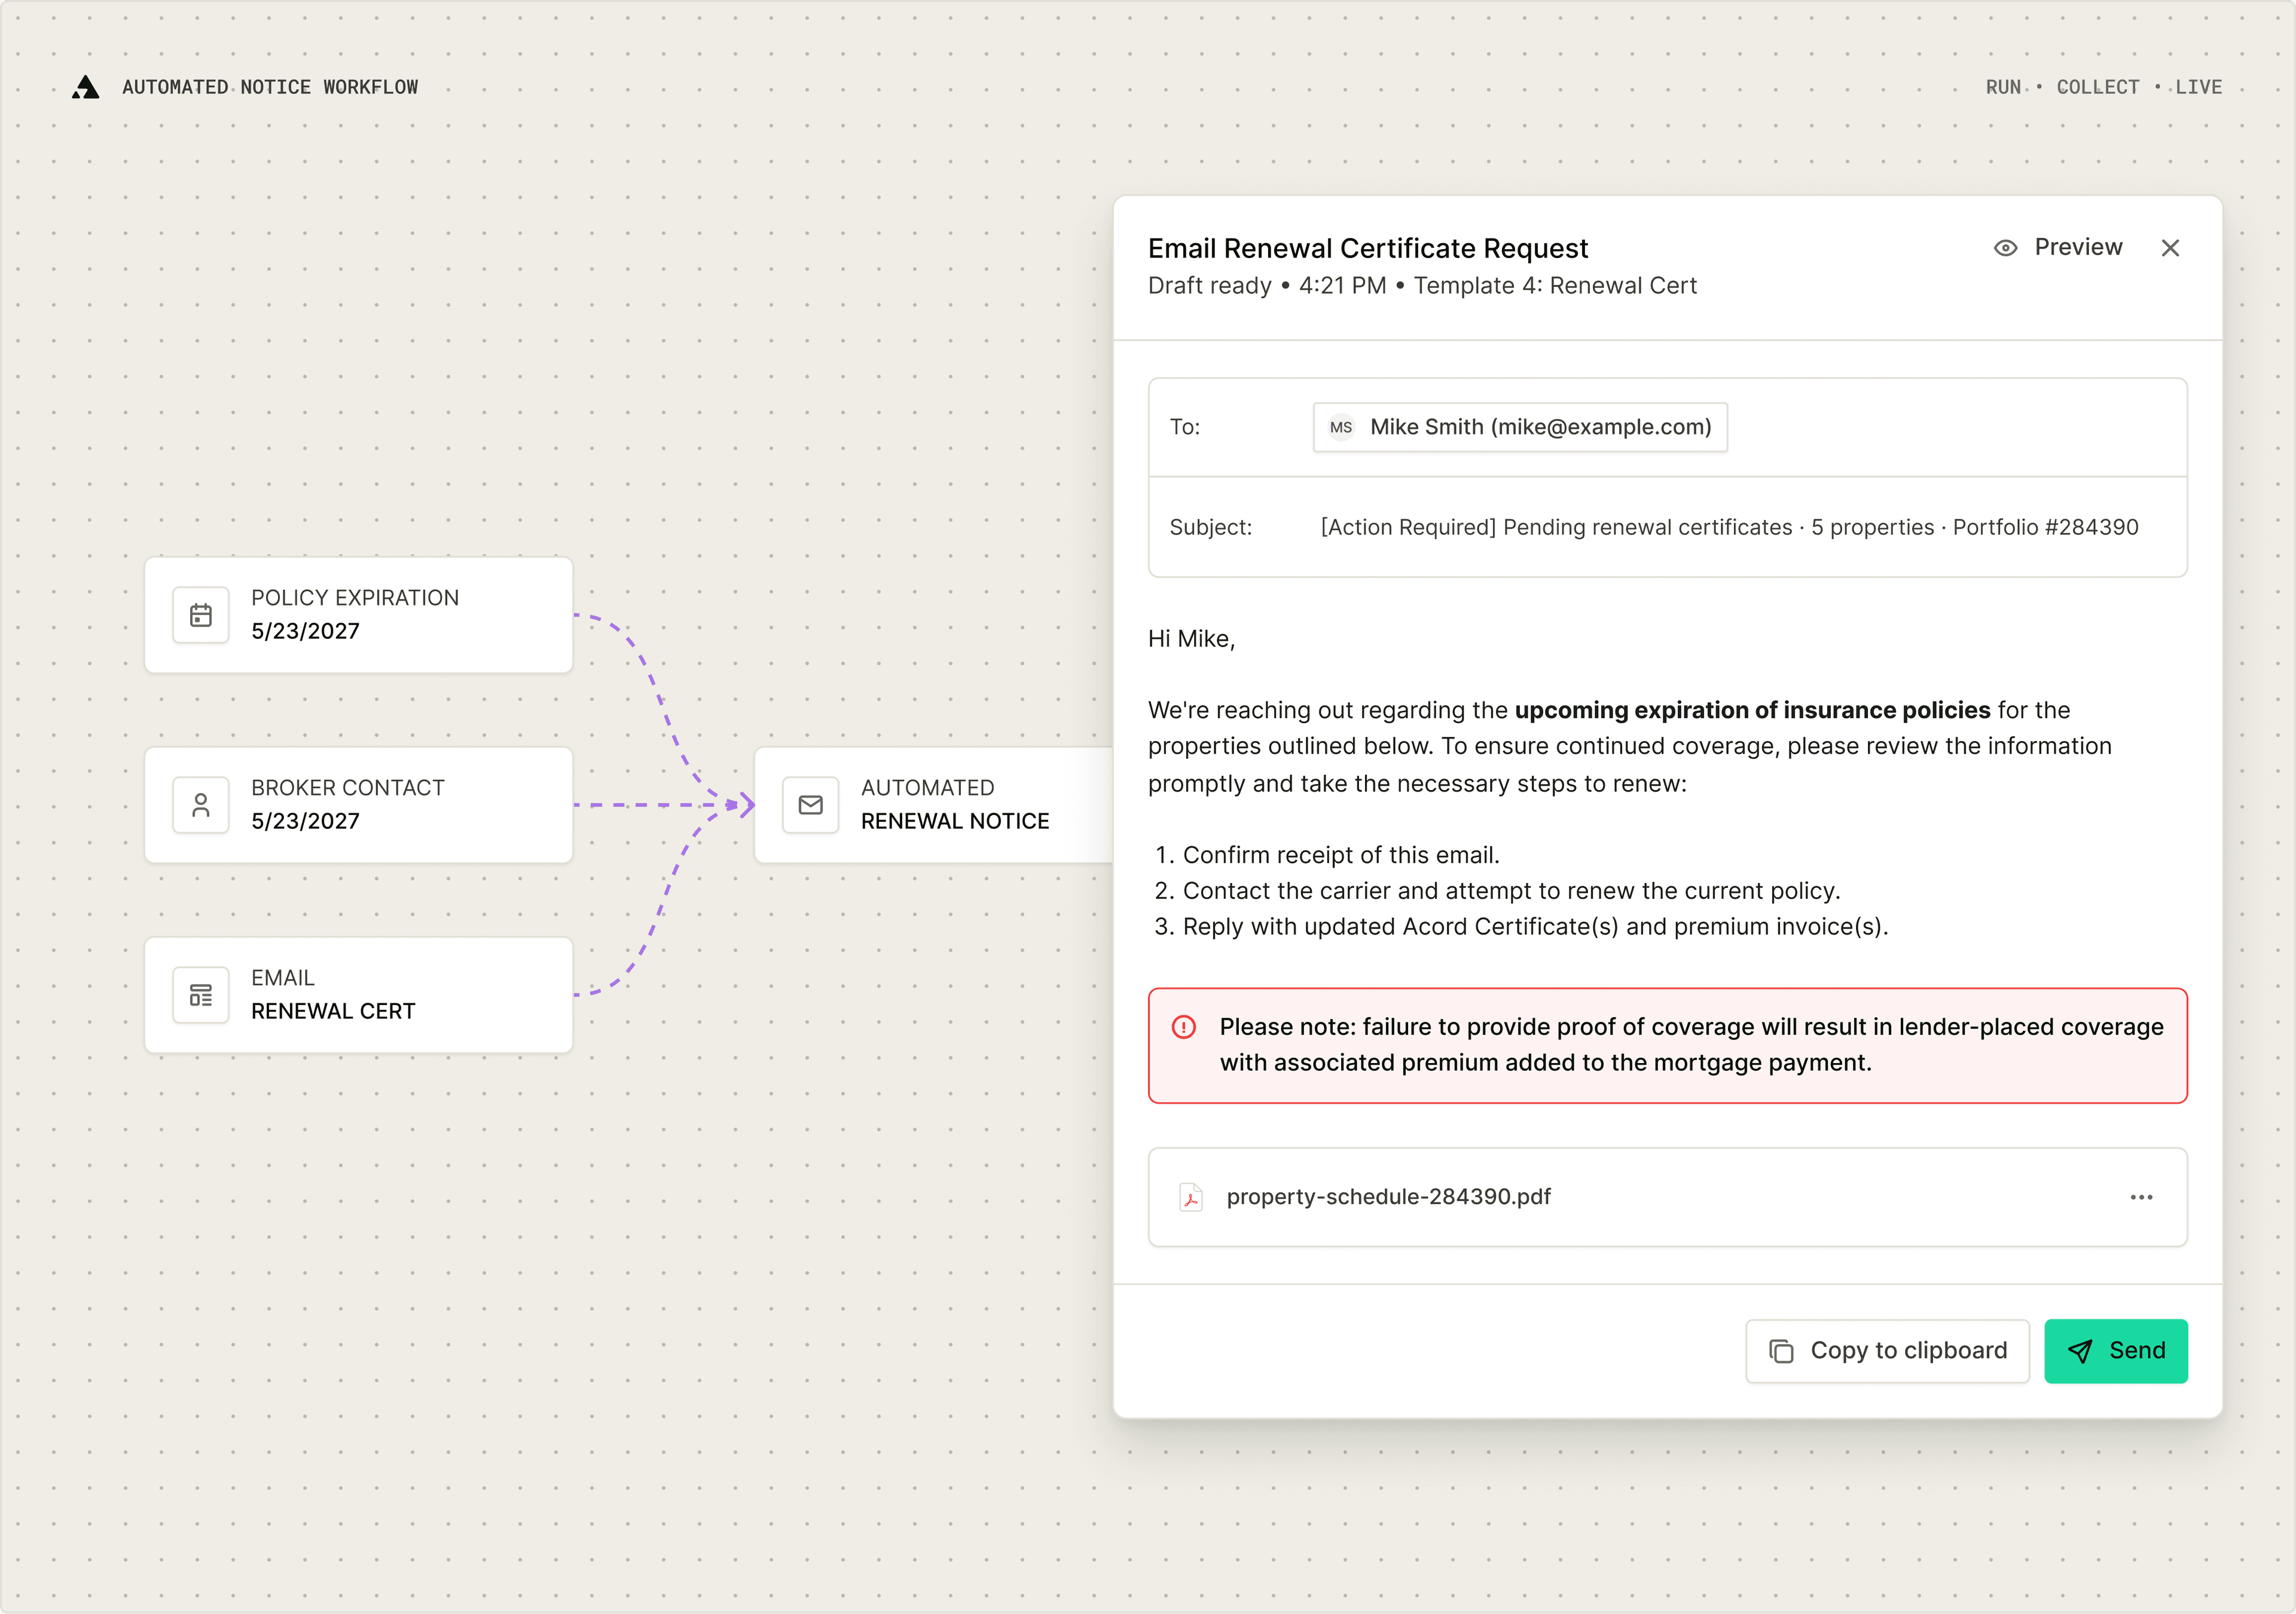This screenshot has width=2296, height=1614.
Task: Click the AUTOMATED NOTICE WORKFLOW title
Action: click(270, 88)
